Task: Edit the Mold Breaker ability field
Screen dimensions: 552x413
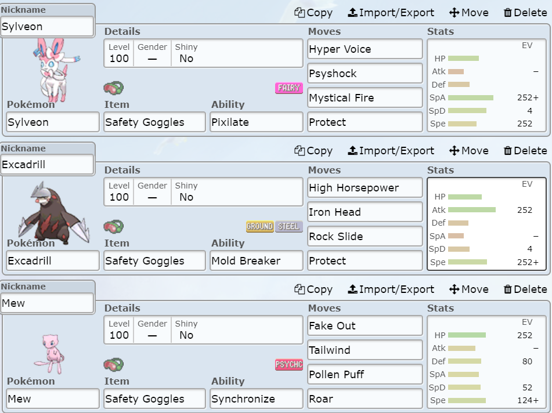Action: click(257, 260)
